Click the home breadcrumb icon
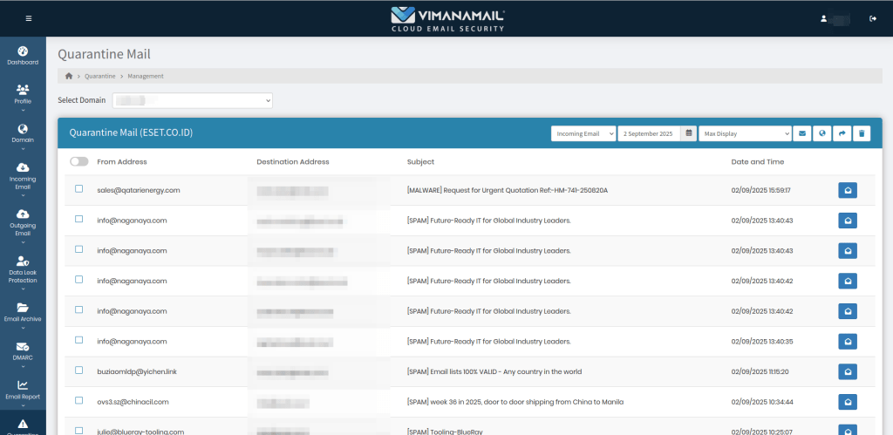Image resolution: width=893 pixels, height=435 pixels. 69,76
